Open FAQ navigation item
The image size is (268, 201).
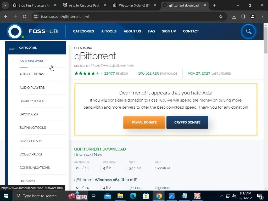pos(152,31)
